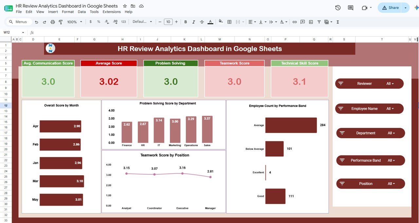The width and height of the screenshot is (419, 223).
Task: Open the Extensions menu
Action: tap(112, 12)
